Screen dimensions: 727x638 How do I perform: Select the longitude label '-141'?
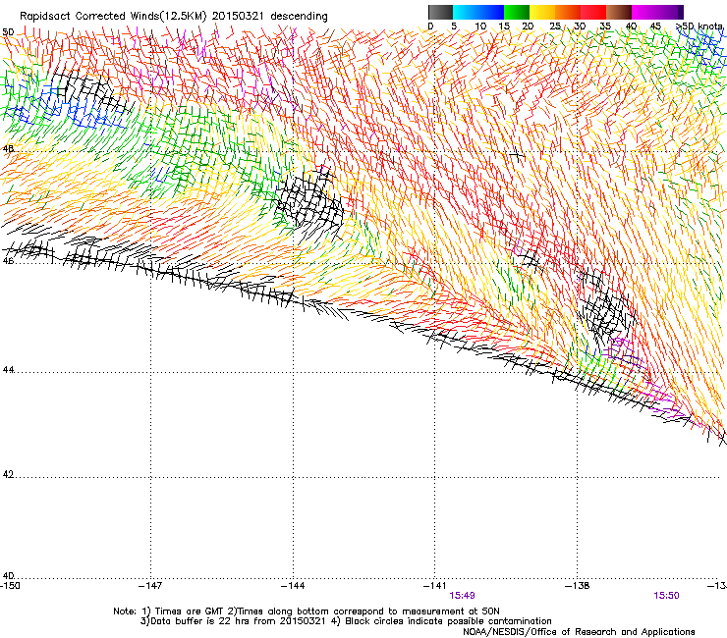click(x=435, y=586)
